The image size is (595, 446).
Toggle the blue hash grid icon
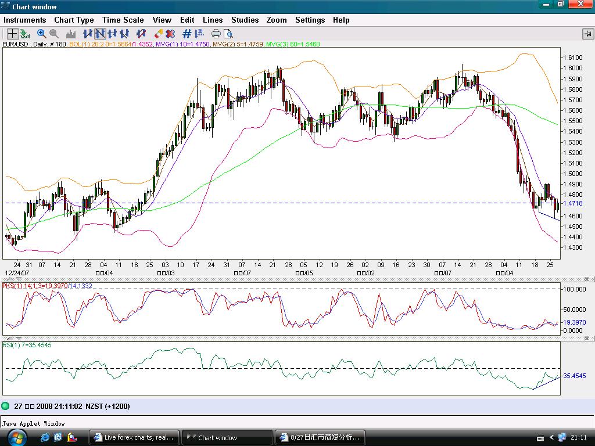[x=187, y=34]
